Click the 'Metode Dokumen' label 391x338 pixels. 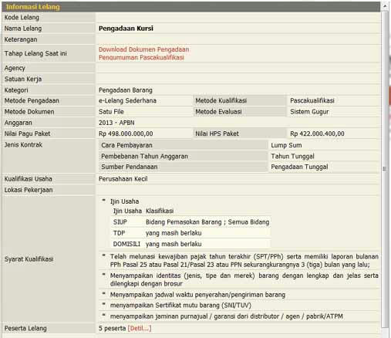click(29, 112)
